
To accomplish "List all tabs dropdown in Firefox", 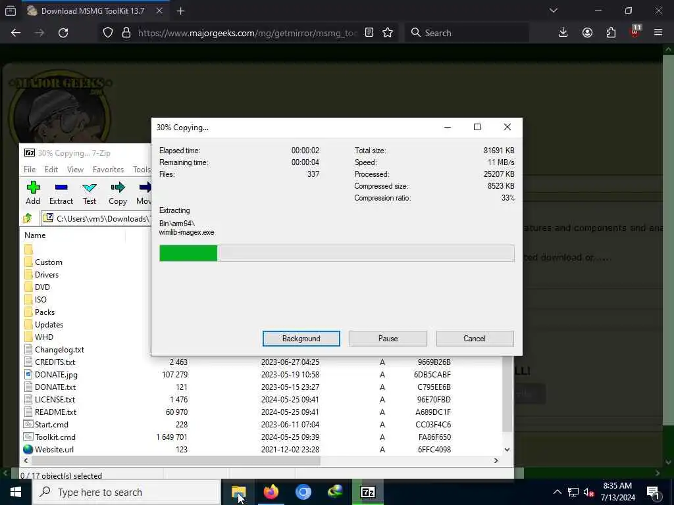I will (x=553, y=11).
